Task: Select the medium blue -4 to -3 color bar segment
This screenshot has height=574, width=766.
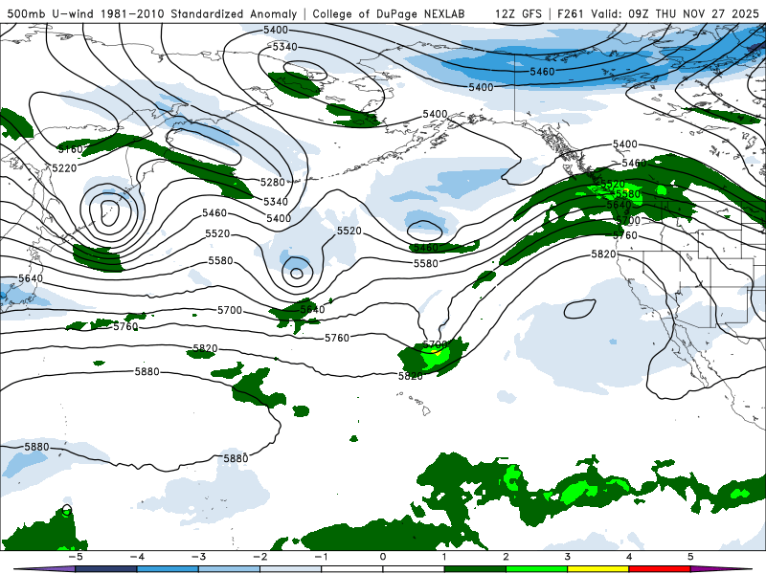Action: 168,569
